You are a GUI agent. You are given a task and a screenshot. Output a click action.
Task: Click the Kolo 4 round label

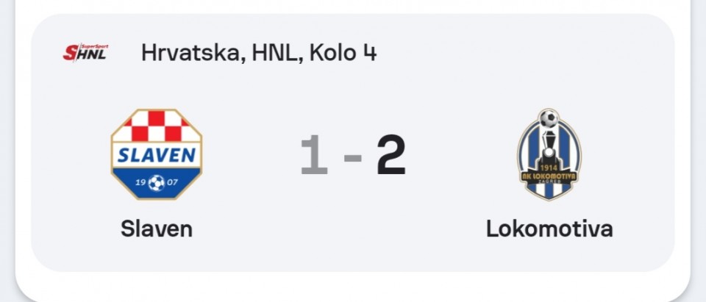point(343,53)
